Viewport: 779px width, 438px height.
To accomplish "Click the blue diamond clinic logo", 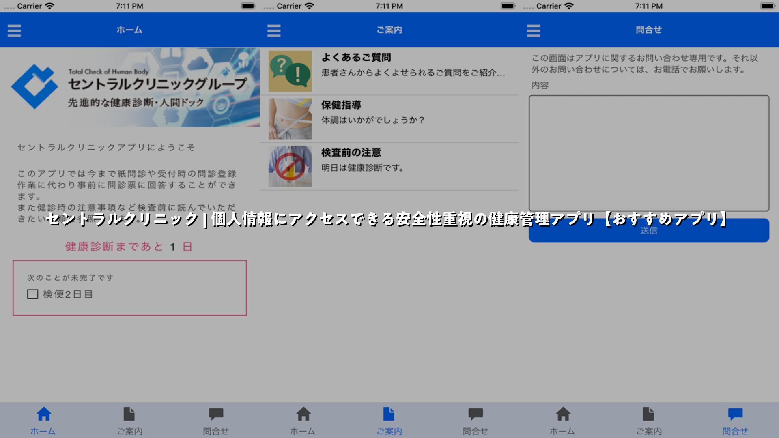I will [x=34, y=87].
